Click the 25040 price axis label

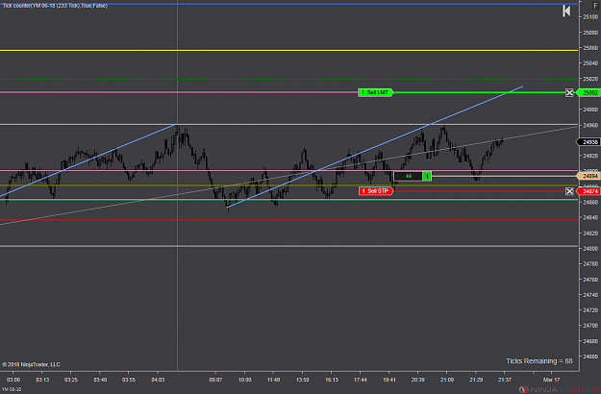[590, 63]
